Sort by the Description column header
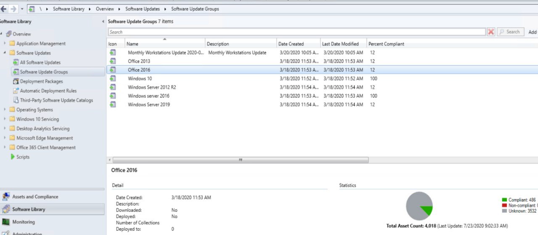538x235 pixels. point(241,44)
